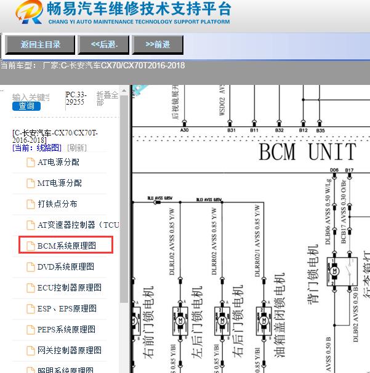Click the back door lock motor symbol
The height and width of the screenshot is (373, 370).
(335, 271)
